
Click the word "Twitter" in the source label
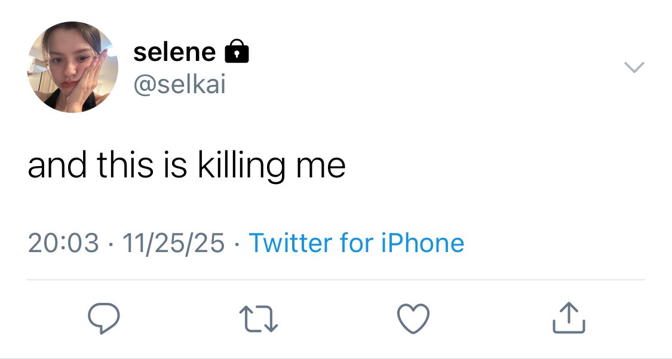pos(290,243)
